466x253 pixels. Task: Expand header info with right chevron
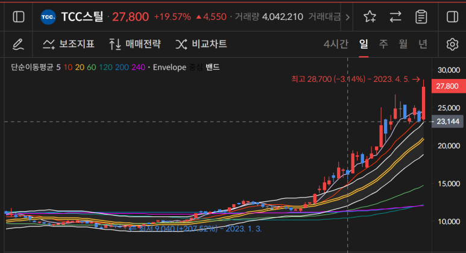tap(347, 17)
